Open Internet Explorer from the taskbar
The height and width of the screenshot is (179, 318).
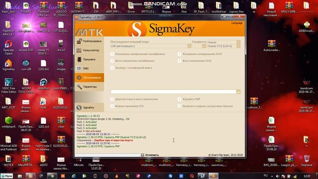click(74, 176)
